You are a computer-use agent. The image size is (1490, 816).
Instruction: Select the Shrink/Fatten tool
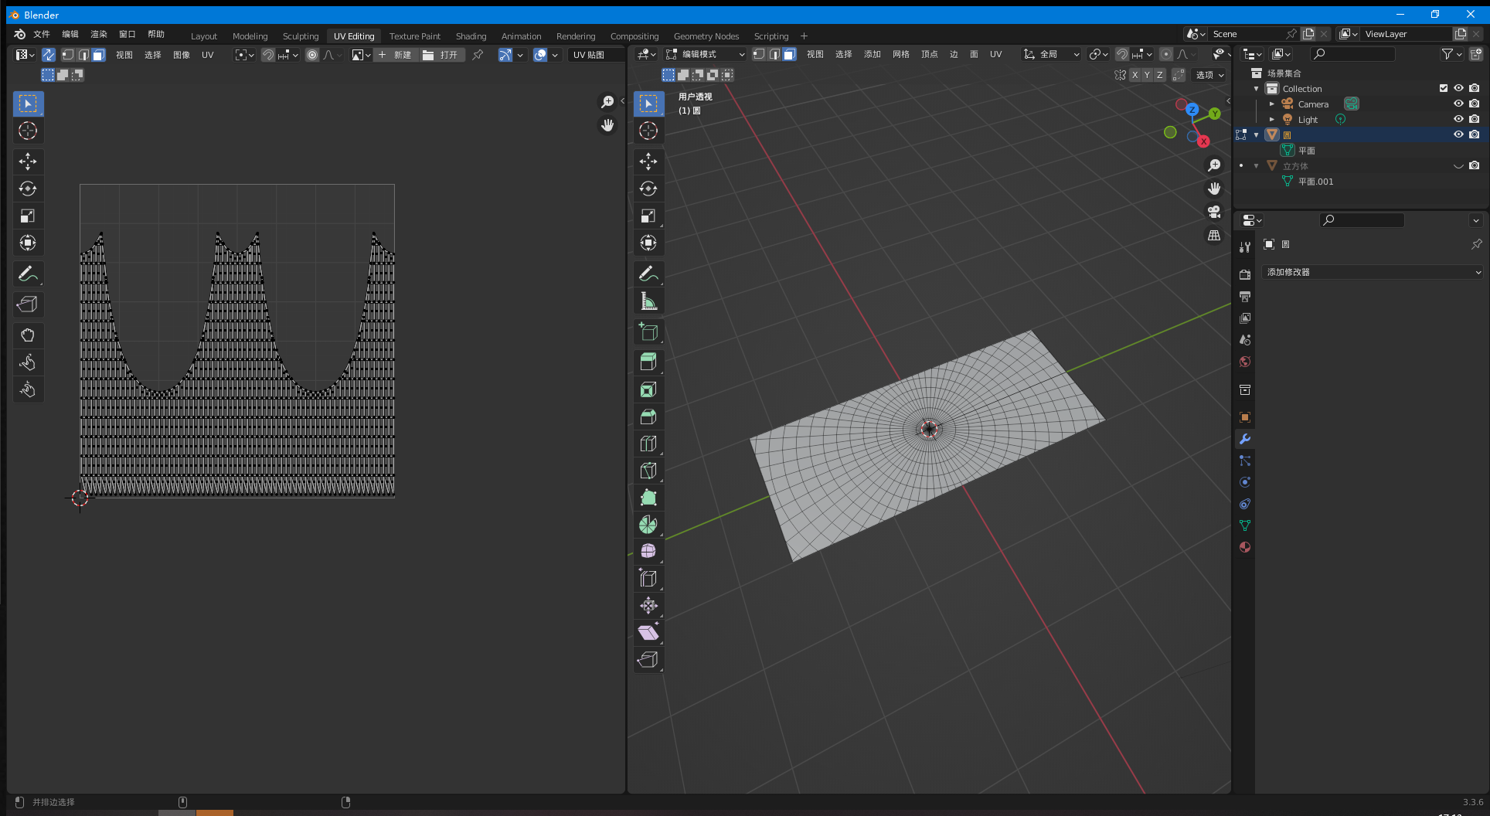(x=648, y=606)
